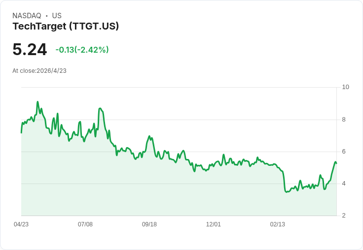
Task: Select the 02/13 date axis label
Action: click(278, 224)
